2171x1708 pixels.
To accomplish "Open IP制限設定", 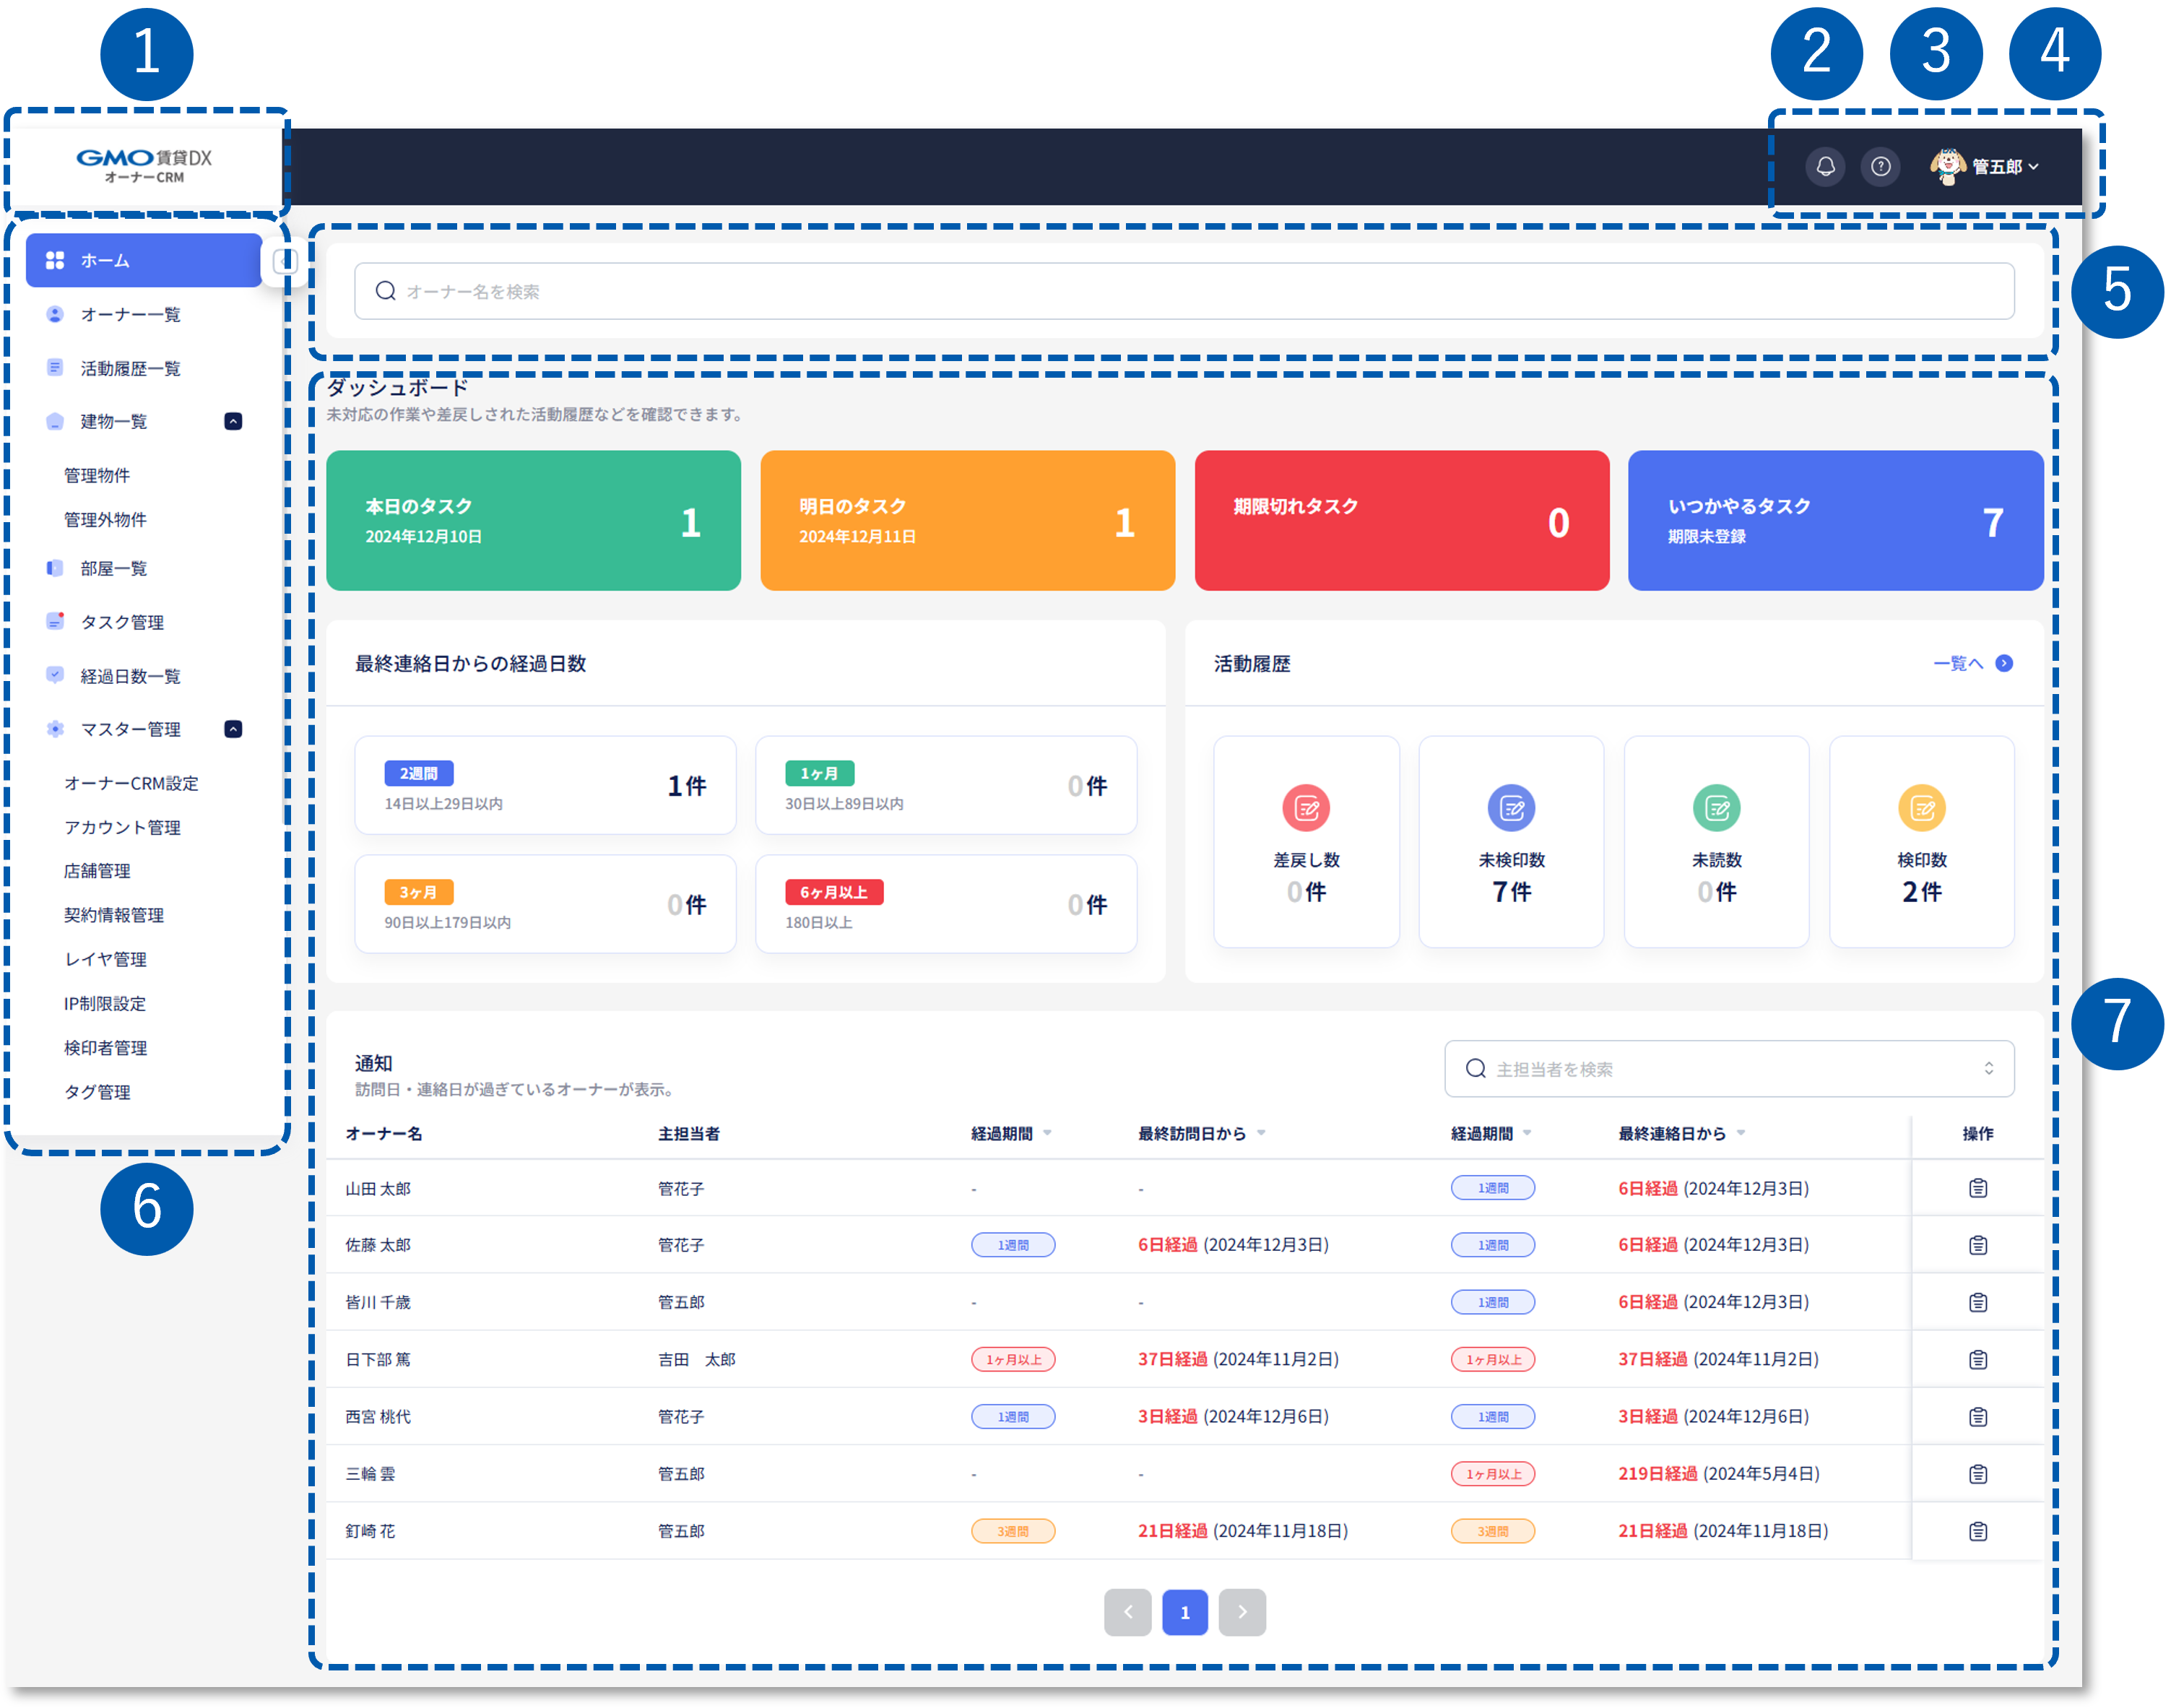I will pos(105,1003).
